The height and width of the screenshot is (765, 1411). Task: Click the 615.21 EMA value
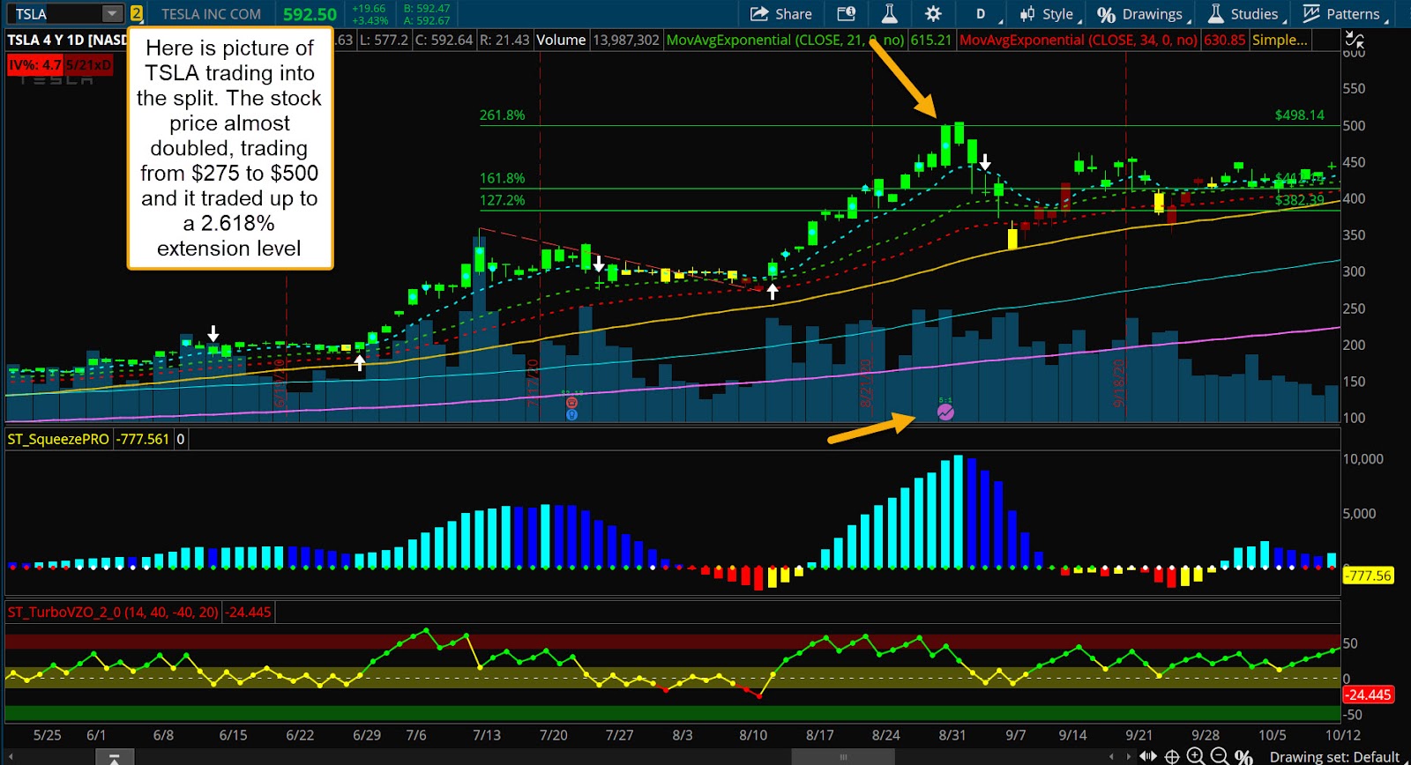coord(930,40)
